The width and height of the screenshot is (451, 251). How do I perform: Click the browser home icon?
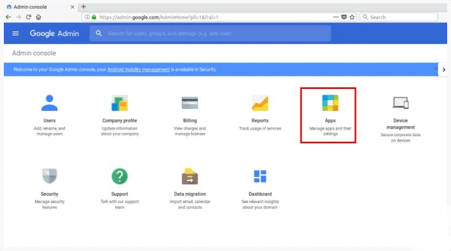38,17
